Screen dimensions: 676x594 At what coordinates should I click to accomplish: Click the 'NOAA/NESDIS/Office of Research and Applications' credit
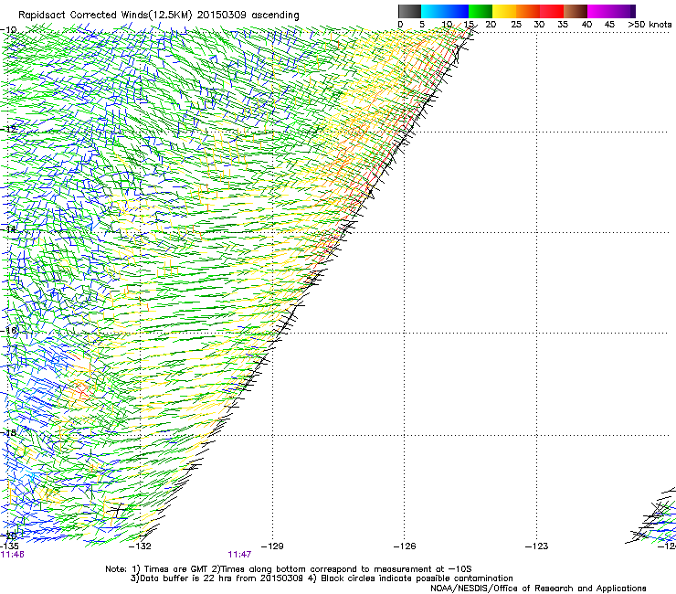point(538,589)
